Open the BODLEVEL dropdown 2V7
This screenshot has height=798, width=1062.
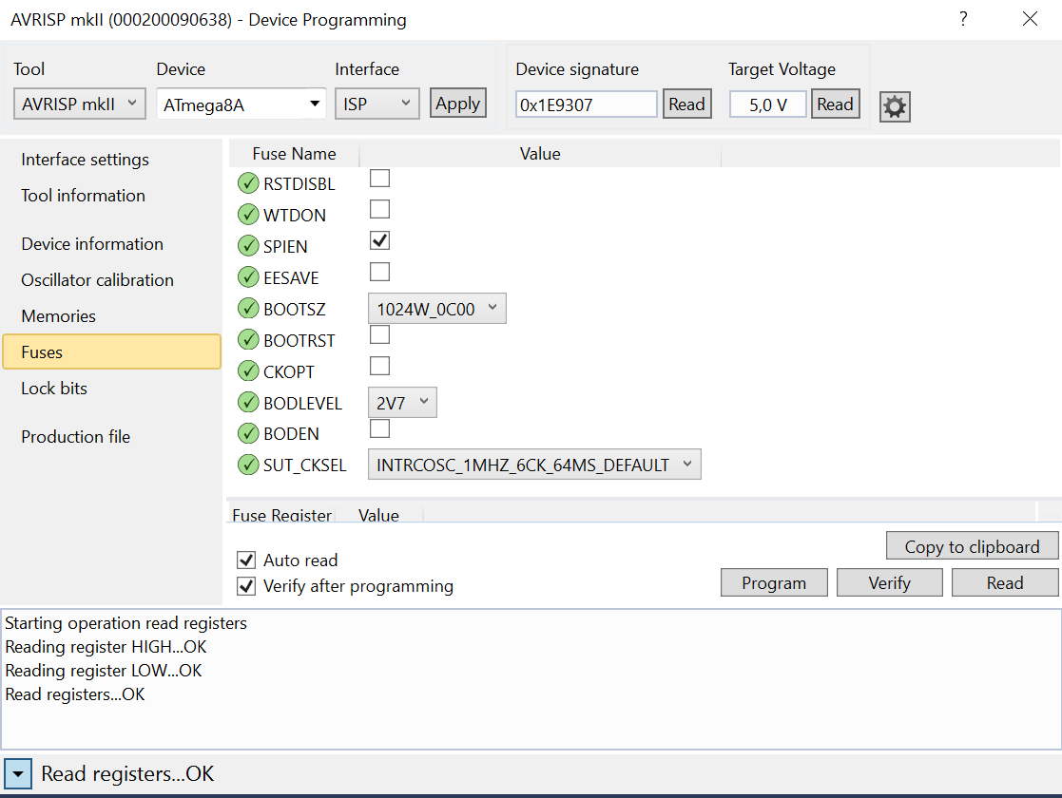pyautogui.click(x=402, y=403)
